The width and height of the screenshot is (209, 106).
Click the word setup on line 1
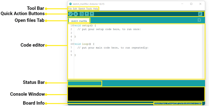click(86, 26)
